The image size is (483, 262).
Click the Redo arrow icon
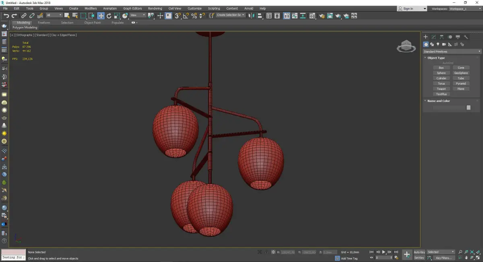click(14, 16)
